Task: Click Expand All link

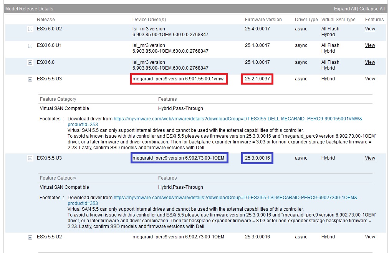Action: point(344,9)
